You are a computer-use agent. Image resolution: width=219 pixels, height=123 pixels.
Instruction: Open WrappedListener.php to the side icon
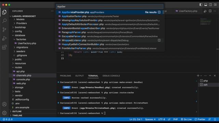[159, 40]
